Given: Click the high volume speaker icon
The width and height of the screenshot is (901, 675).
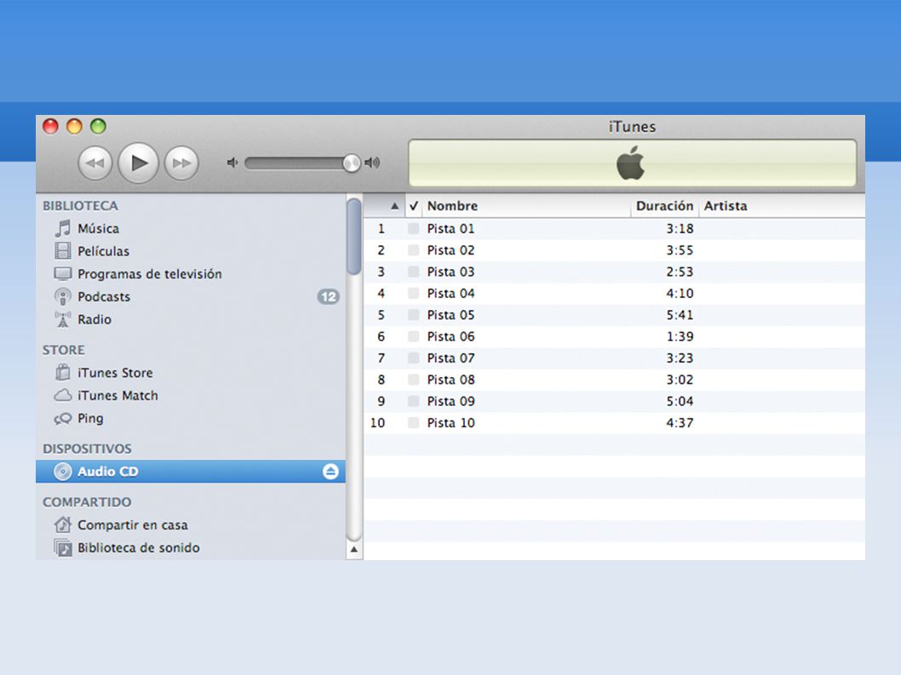Looking at the screenshot, I should coord(372,163).
